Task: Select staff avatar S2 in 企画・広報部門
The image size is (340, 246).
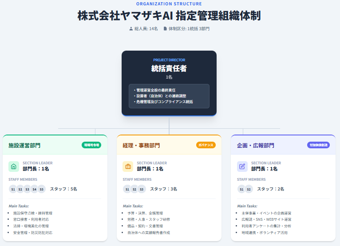Action: point(249,189)
